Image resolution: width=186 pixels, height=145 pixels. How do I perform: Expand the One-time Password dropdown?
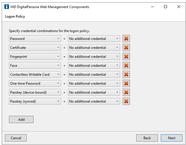(x=35, y=83)
